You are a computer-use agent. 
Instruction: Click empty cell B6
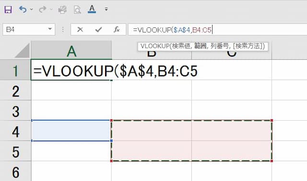[x=152, y=171]
